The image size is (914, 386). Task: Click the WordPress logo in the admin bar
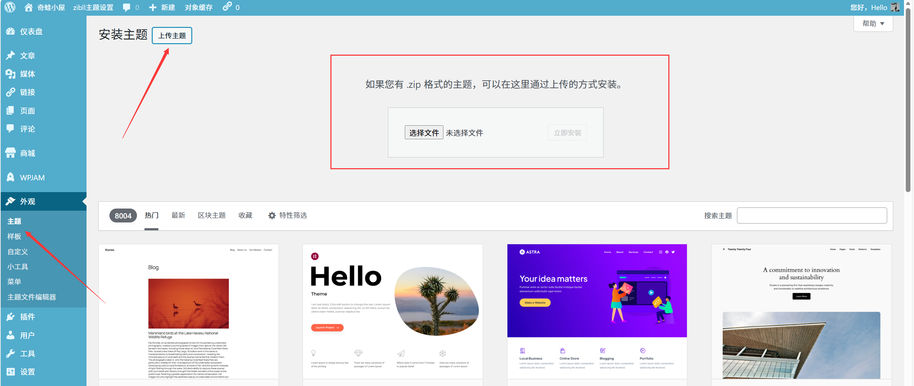(9, 7)
